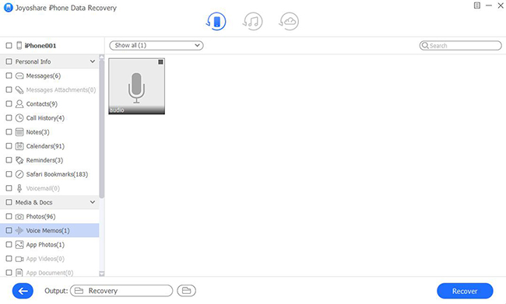Click the App Document page icon
Viewport: 506px width, 304px height.
(19, 273)
